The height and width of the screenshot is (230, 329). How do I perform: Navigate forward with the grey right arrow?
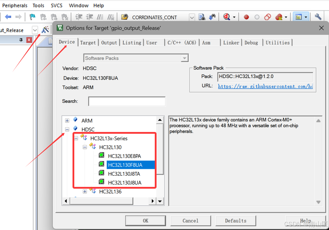point(19,17)
